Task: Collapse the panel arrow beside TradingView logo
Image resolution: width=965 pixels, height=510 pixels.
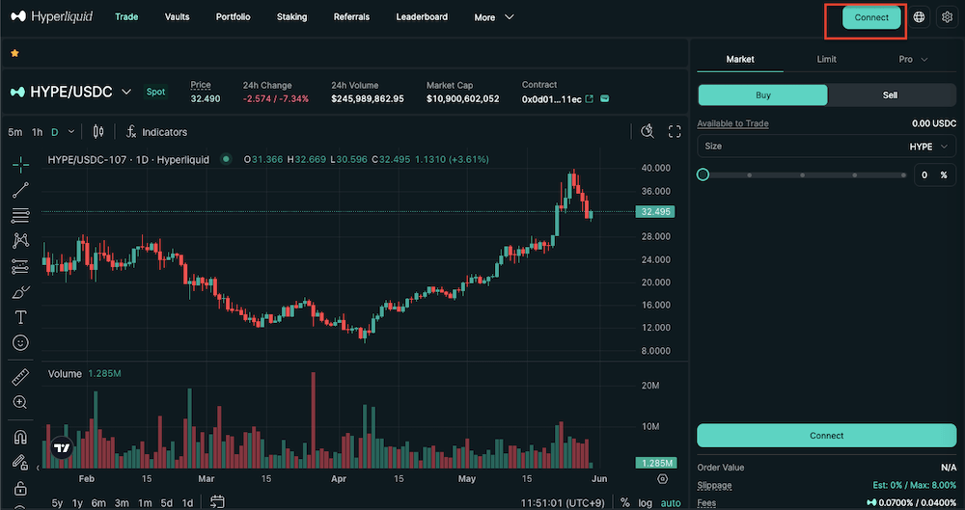Action: 39,468
